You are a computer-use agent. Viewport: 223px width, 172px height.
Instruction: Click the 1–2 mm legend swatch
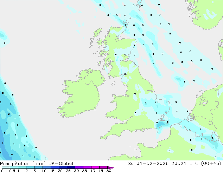[x=22, y=167]
